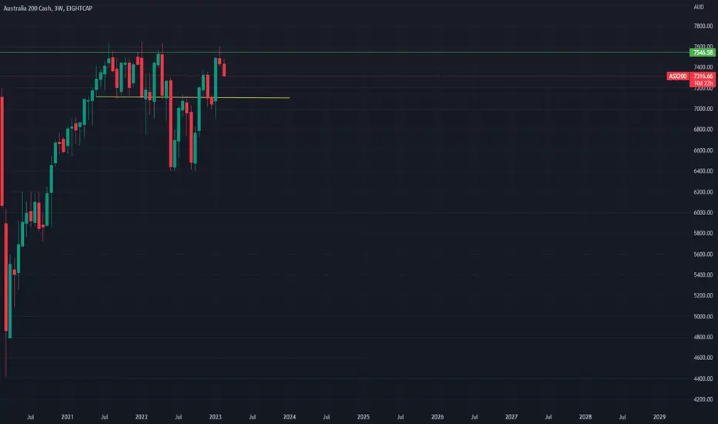
Task: Click the latest red candle near 2023
Action: (x=224, y=69)
